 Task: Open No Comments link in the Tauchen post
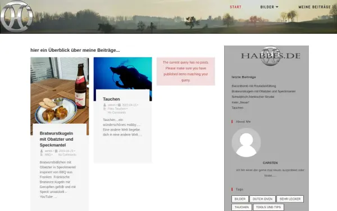[x=117, y=113]
